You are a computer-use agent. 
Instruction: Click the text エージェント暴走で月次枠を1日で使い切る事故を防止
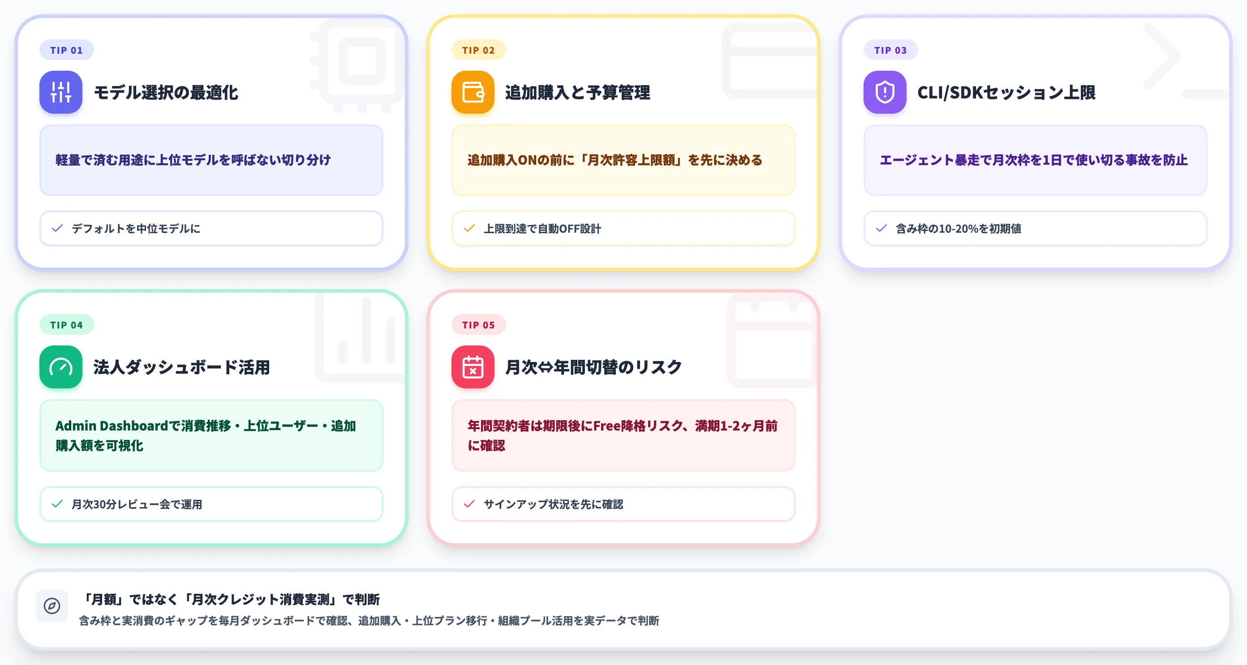(x=1033, y=160)
